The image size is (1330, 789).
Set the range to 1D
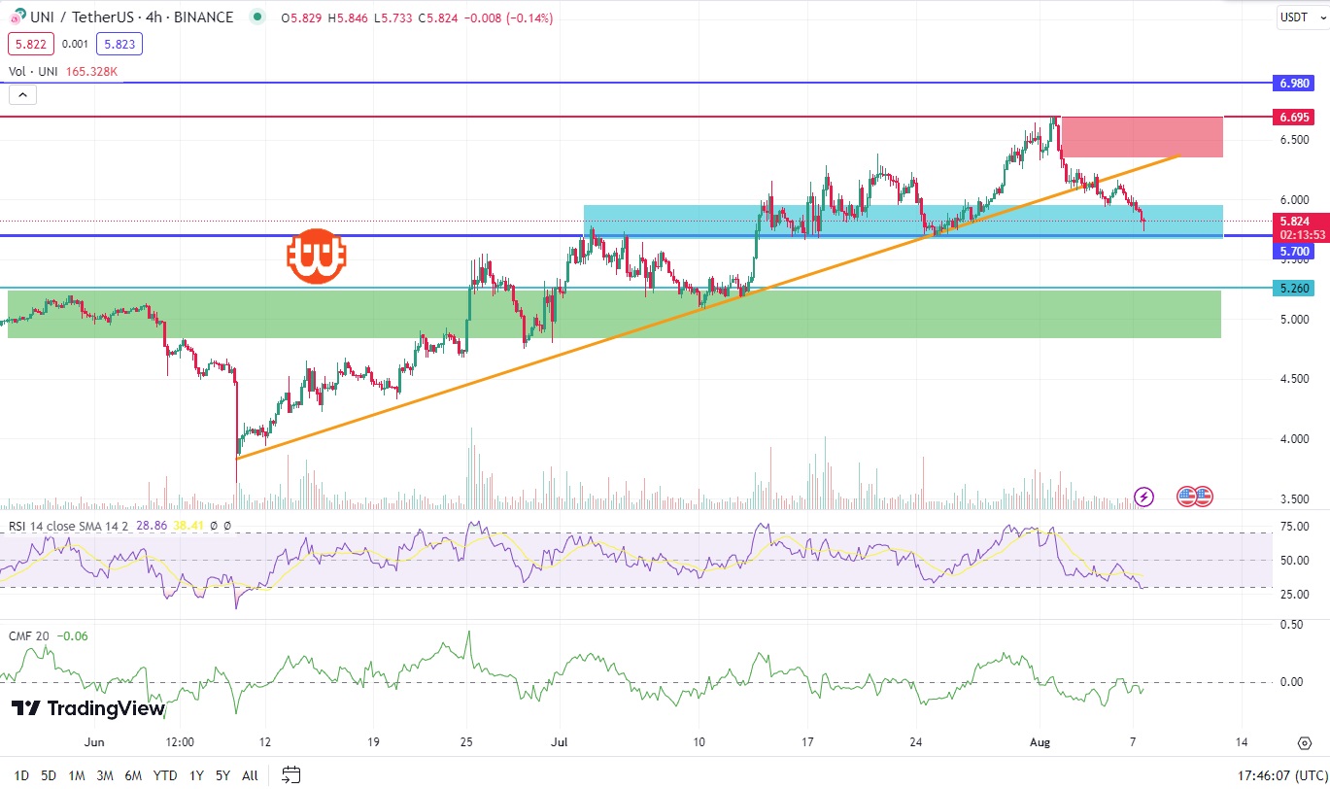(20, 775)
